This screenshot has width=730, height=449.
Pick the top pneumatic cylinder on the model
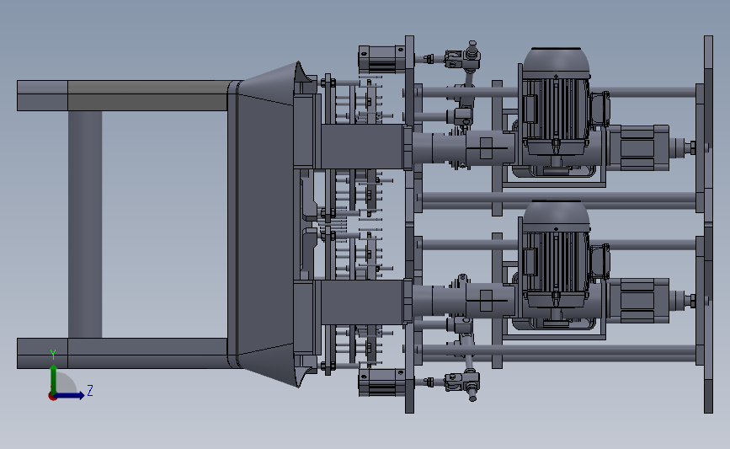[381, 59]
